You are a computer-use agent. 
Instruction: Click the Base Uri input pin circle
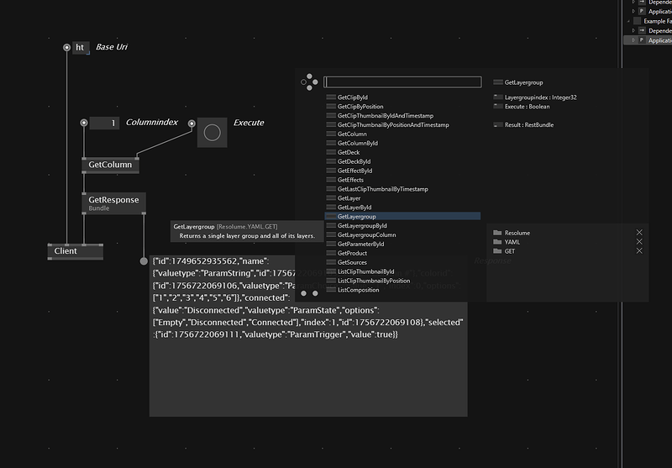(67, 47)
